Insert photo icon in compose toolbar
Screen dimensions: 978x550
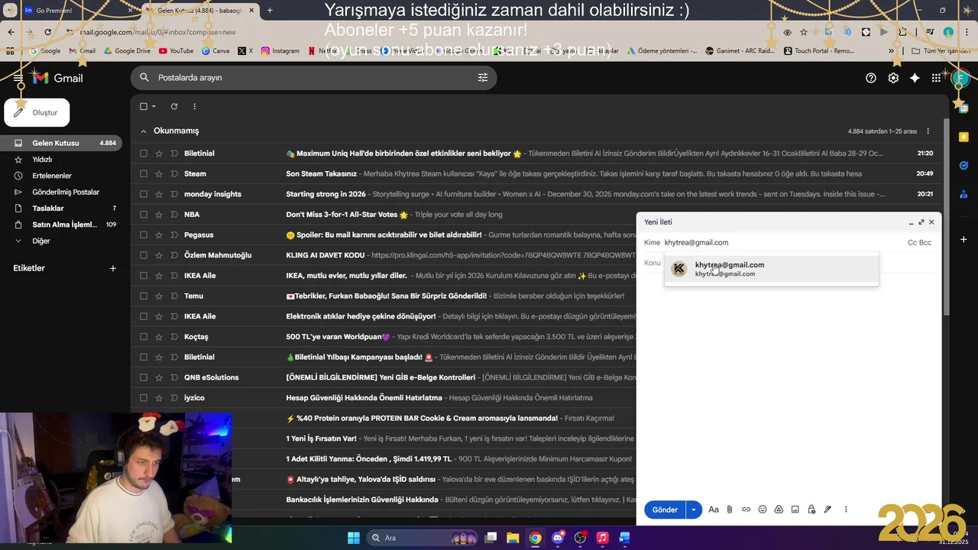(795, 510)
